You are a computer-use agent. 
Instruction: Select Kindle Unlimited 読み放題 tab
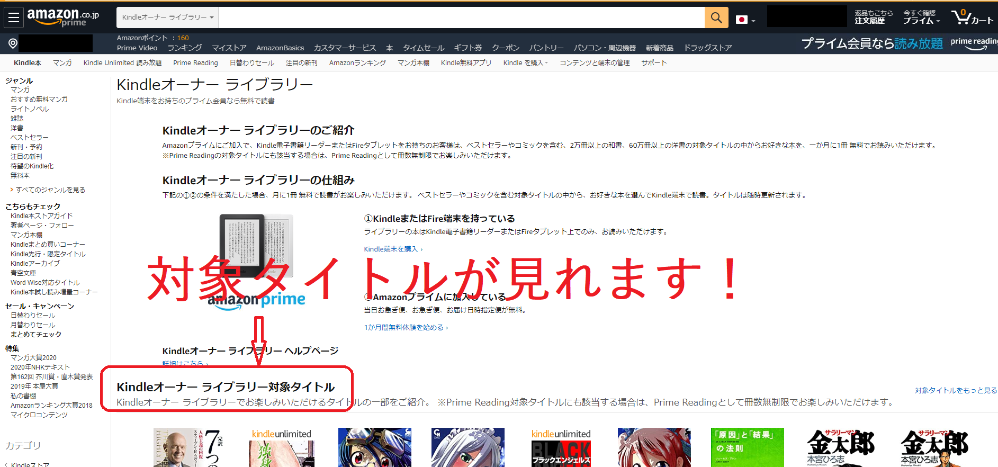[x=122, y=62]
